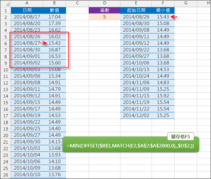The width and height of the screenshot is (211, 179).
Task: Click the 日期 header cell
Action: tap(27, 10)
